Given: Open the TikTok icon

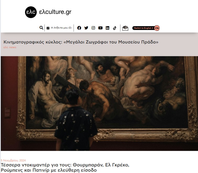Looking at the screenshot, I should click(x=115, y=28).
